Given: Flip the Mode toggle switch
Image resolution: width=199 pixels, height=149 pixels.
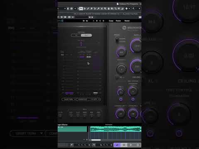Looking at the screenshot, I should (x=117, y=40).
